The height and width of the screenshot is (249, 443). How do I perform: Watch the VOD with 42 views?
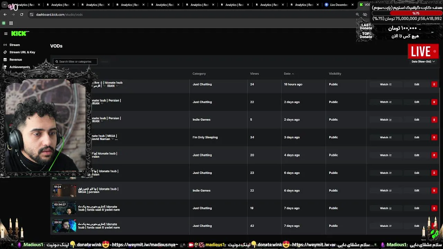coord(386,226)
